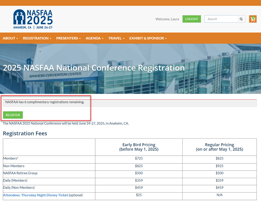Click the $925 Non-Members regular price
This screenshot has height=201, width=261.
pyautogui.click(x=220, y=166)
